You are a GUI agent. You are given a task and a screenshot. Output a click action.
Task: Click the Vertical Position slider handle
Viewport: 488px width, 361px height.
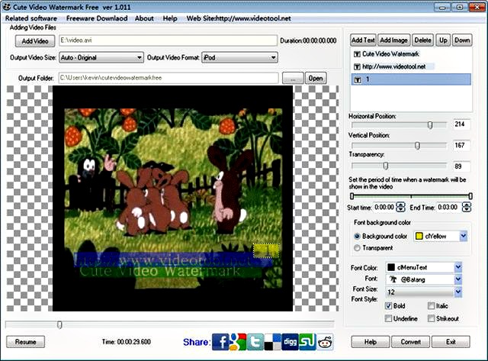(x=418, y=146)
